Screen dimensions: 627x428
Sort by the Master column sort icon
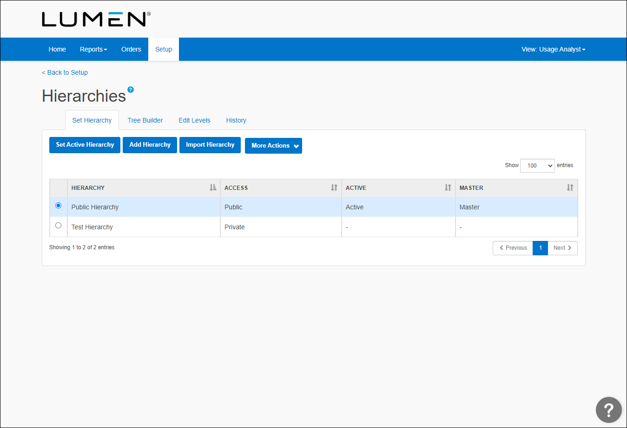click(x=570, y=188)
